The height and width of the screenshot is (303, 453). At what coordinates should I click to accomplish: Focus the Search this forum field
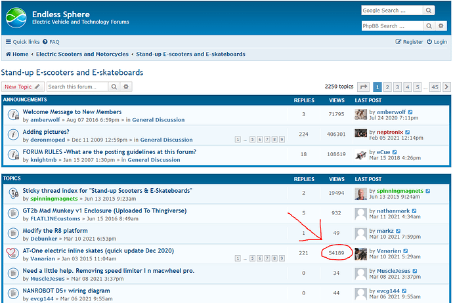pyautogui.click(x=77, y=87)
